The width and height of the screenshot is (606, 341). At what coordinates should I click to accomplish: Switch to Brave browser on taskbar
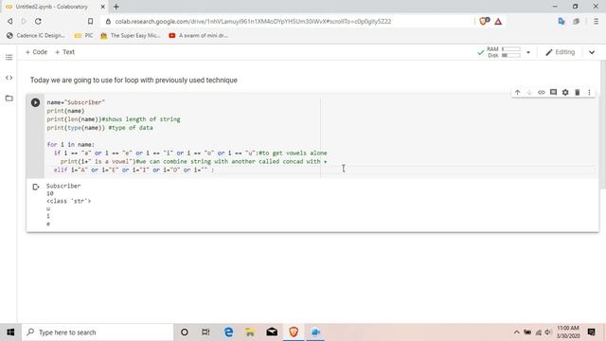pyautogui.click(x=294, y=332)
